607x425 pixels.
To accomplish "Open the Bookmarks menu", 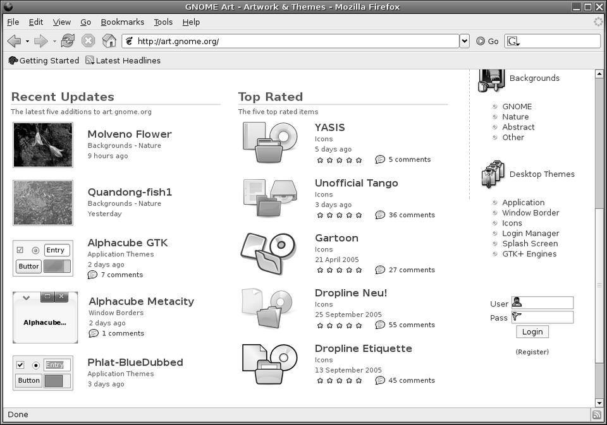I will (x=122, y=22).
